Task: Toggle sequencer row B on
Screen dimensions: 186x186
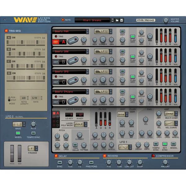Action: (9, 49)
